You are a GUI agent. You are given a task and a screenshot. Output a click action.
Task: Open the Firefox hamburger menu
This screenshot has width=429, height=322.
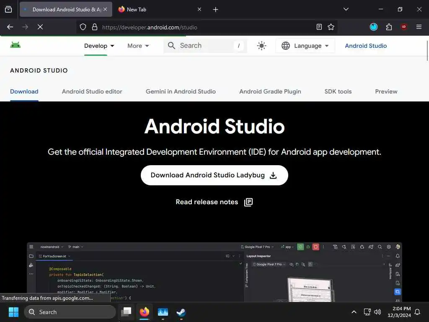click(419, 27)
